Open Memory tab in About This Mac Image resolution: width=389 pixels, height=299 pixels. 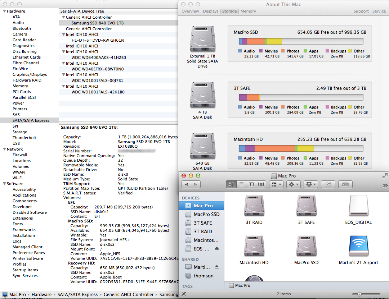pyautogui.click(x=248, y=11)
